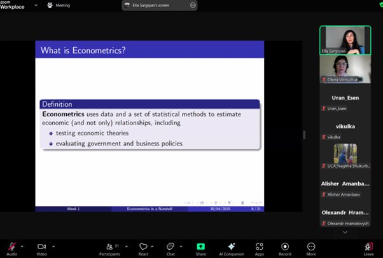Open the React heart icon
383x258 pixels.
[x=143, y=247]
